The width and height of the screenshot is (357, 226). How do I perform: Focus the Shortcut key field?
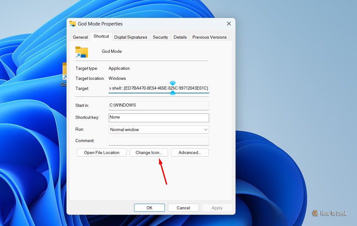(x=159, y=118)
